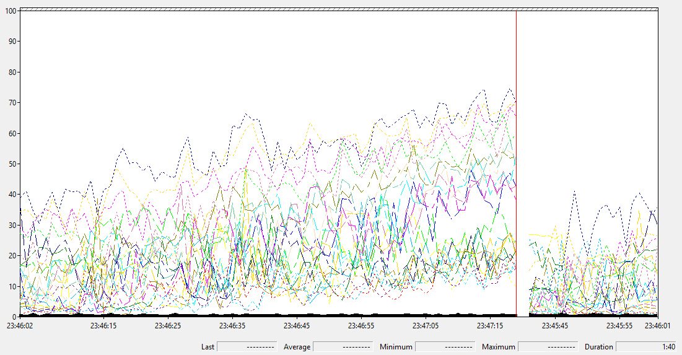Viewport: 682px width, 355px height.
Task: Click the Minimum label text
Action: point(396,347)
